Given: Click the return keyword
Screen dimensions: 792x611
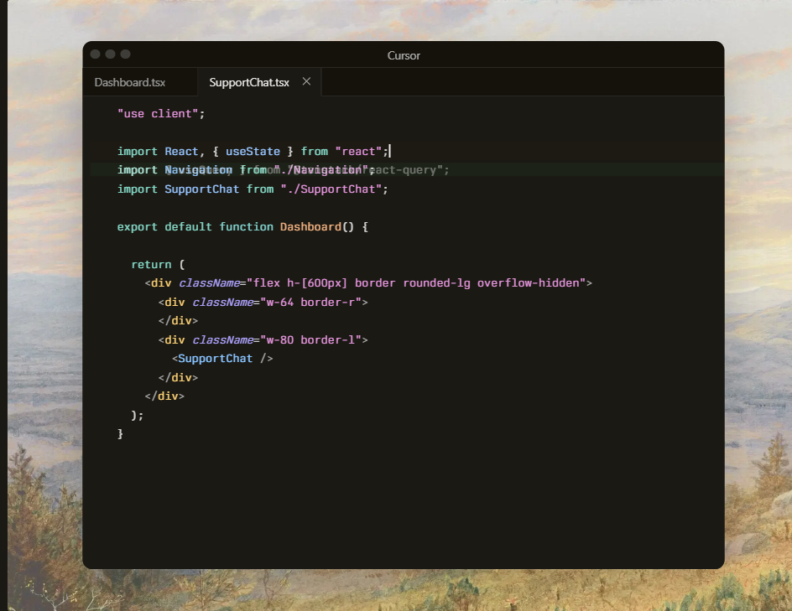Looking at the screenshot, I should (x=151, y=265).
